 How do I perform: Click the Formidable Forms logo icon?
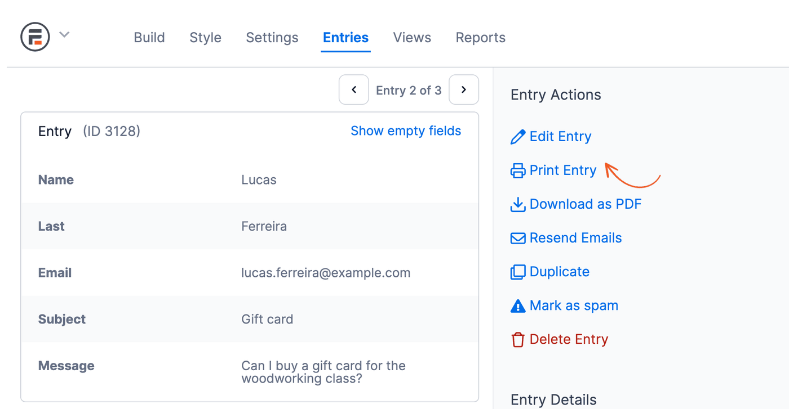[x=35, y=37]
